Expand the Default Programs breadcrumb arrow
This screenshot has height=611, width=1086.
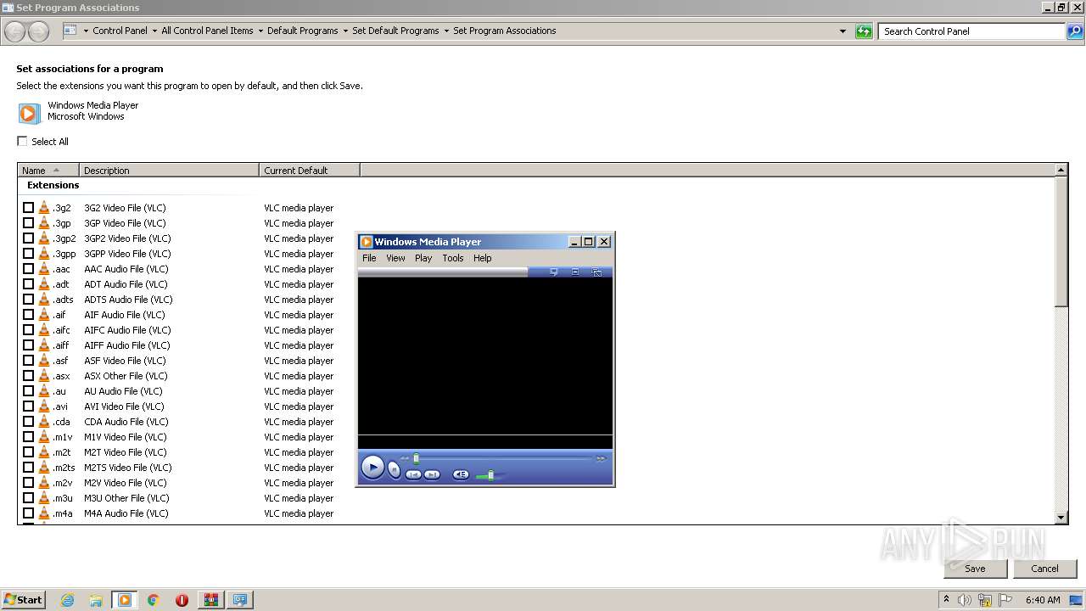(345, 31)
